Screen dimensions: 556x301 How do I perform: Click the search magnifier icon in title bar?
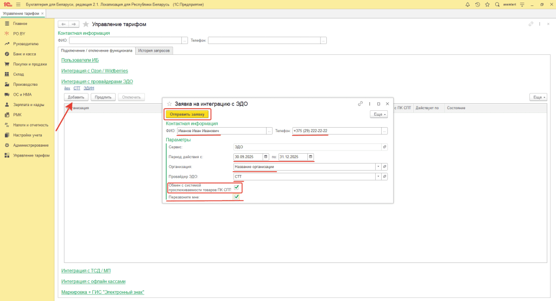[497, 4]
